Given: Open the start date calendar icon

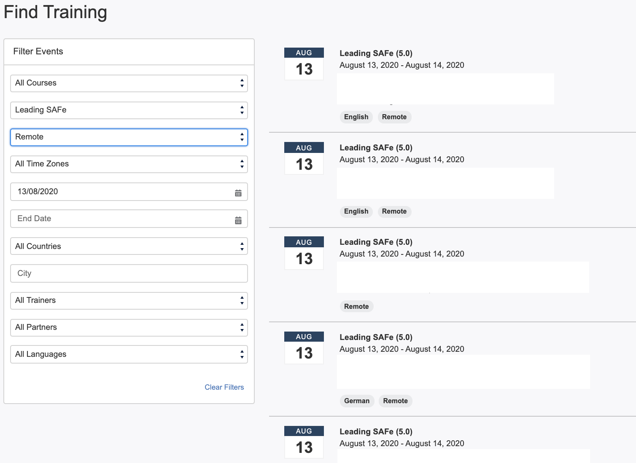Looking at the screenshot, I should [238, 193].
